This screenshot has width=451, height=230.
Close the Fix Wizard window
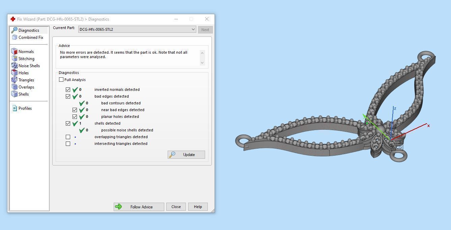coord(207,19)
